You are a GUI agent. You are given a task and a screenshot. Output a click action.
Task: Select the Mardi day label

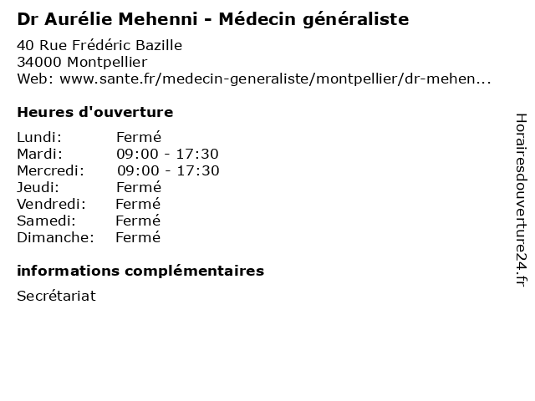coord(39,154)
